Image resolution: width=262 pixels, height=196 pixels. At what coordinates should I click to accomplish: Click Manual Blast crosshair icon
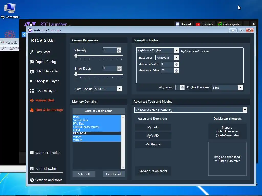coord(32,100)
